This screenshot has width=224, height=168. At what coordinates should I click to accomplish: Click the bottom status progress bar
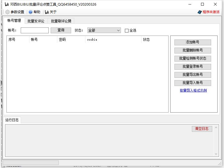[x=31, y=163]
